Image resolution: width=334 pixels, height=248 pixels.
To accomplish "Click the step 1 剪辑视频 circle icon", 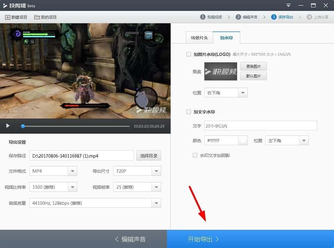I will tap(203, 17).
